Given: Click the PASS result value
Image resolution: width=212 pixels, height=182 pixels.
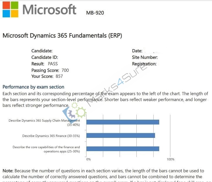Looking at the screenshot, I should [x=53, y=64].
